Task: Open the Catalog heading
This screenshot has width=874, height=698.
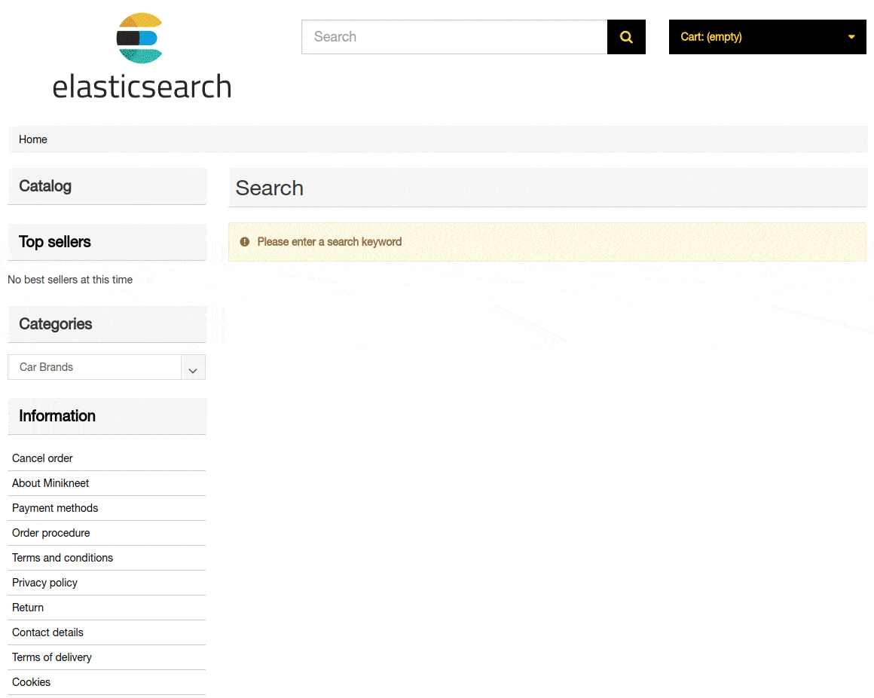Action: [45, 186]
